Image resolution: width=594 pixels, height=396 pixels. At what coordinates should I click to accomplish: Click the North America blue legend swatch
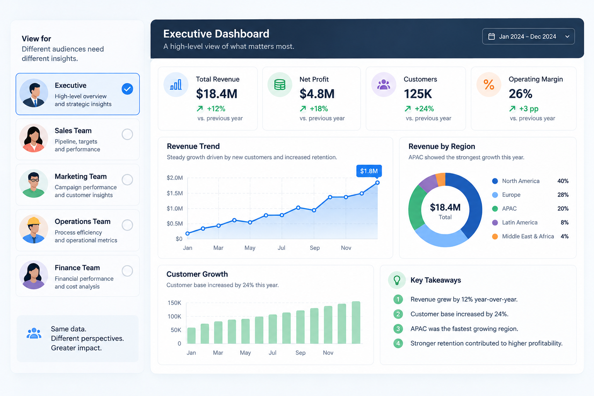click(x=495, y=181)
